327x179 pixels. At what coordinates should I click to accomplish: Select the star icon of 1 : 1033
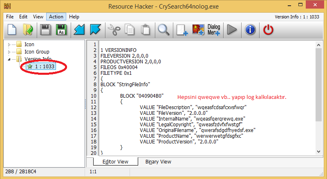coord(30,66)
